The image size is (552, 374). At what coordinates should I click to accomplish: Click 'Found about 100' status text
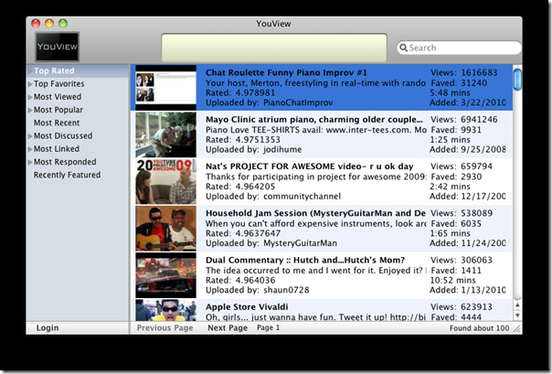(479, 328)
